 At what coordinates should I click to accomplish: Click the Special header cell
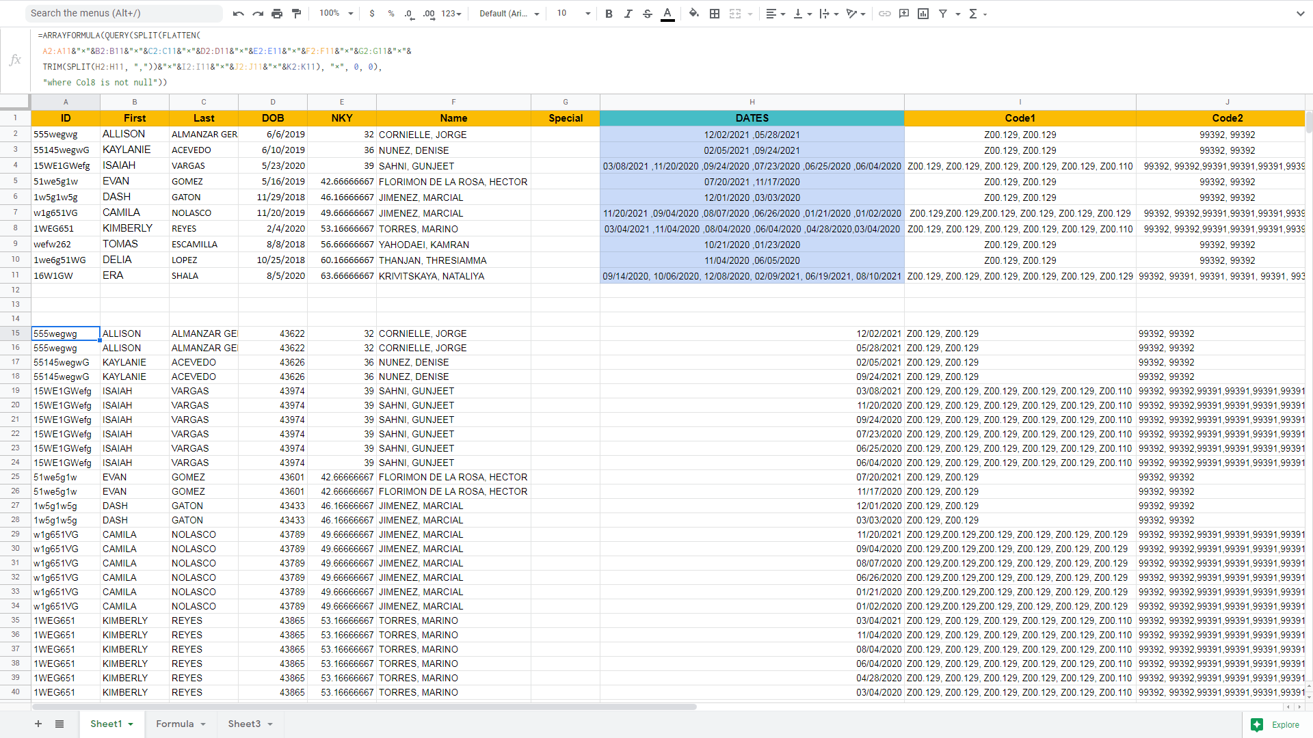coord(566,118)
